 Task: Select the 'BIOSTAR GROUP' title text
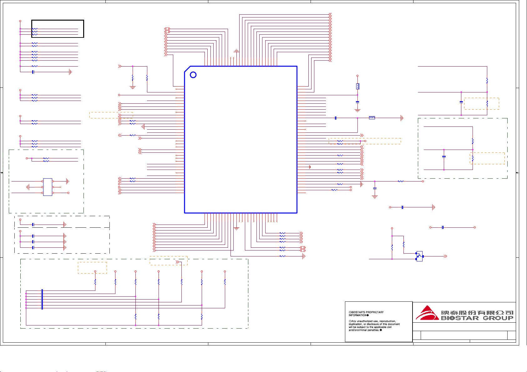(x=477, y=318)
